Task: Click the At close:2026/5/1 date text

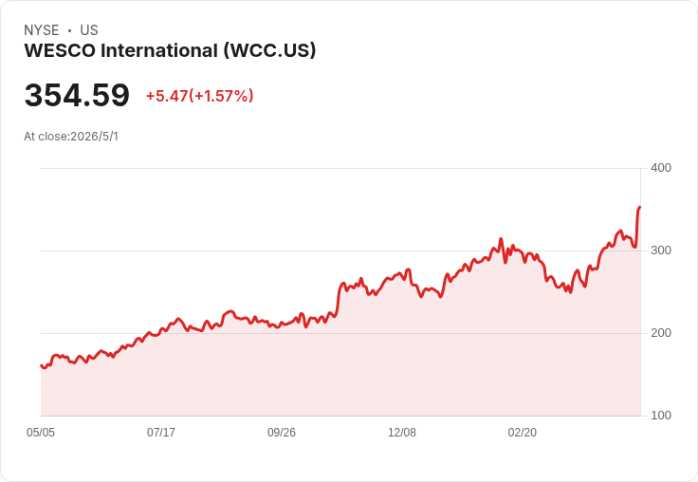Action: click(x=71, y=137)
